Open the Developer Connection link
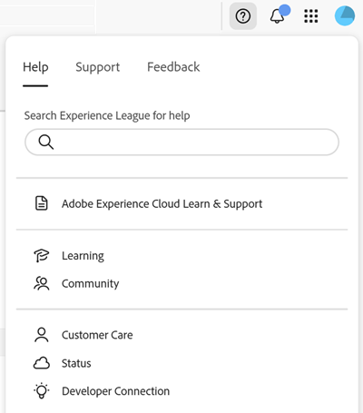Viewport: 363px width, 413px height. (116, 391)
